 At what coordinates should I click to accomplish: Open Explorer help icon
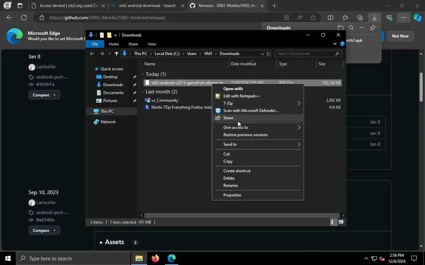coord(342,44)
